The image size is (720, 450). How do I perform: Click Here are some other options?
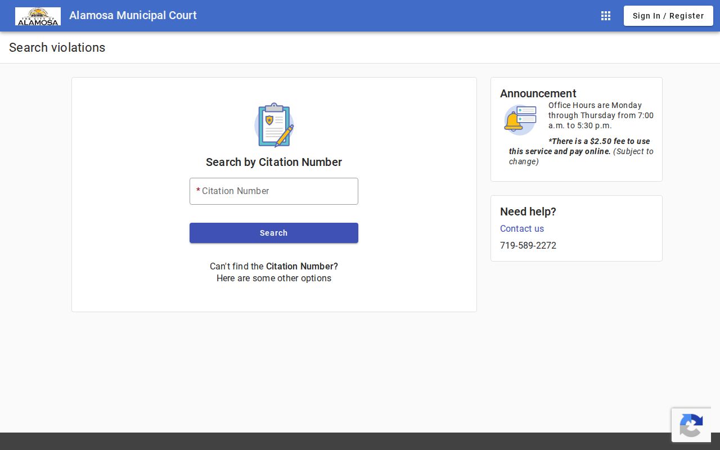coord(274,278)
